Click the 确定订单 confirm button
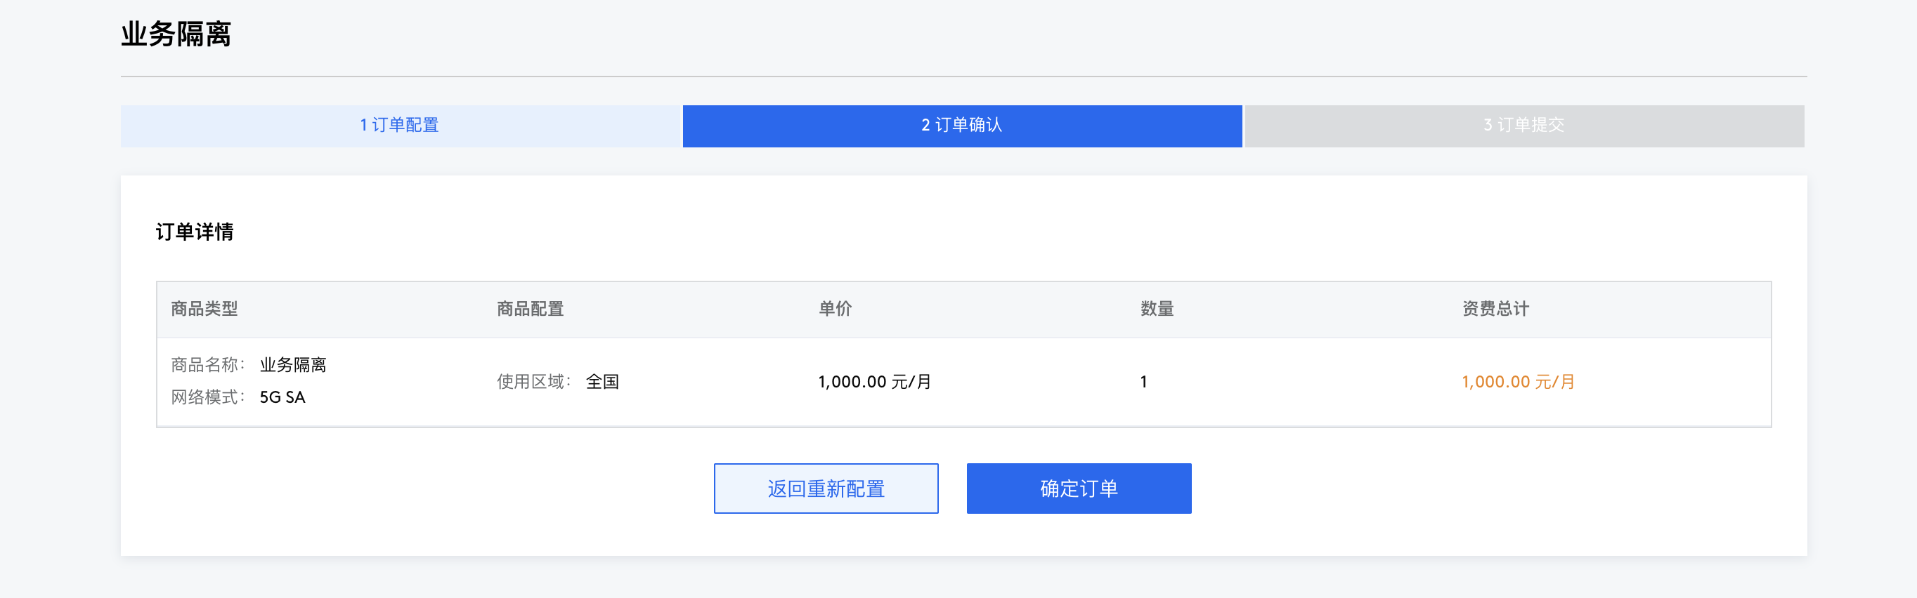 point(1078,488)
